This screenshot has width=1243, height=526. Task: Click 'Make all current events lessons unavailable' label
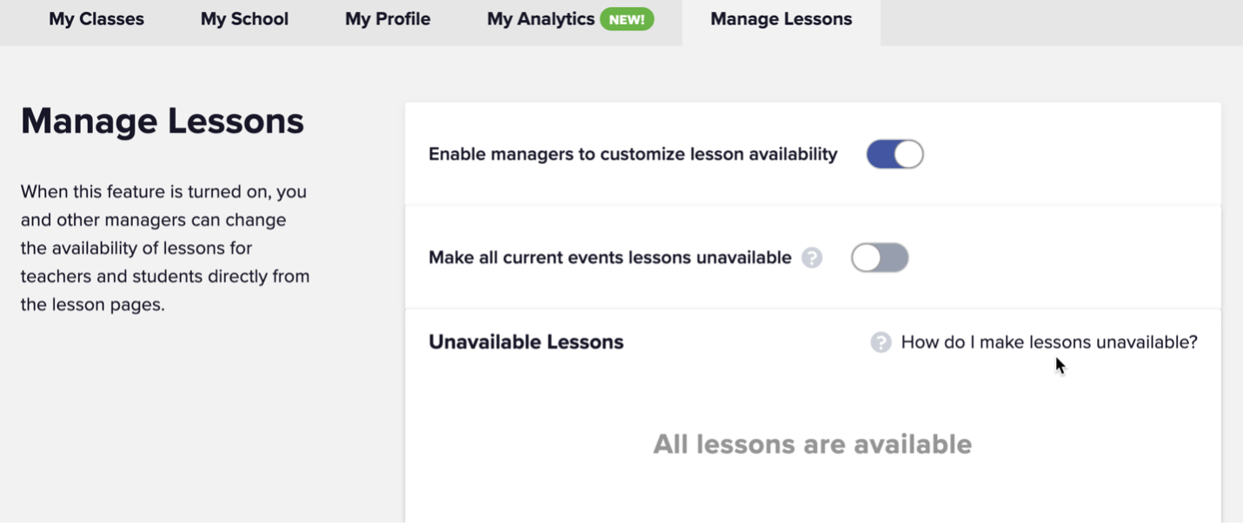pyautogui.click(x=610, y=258)
